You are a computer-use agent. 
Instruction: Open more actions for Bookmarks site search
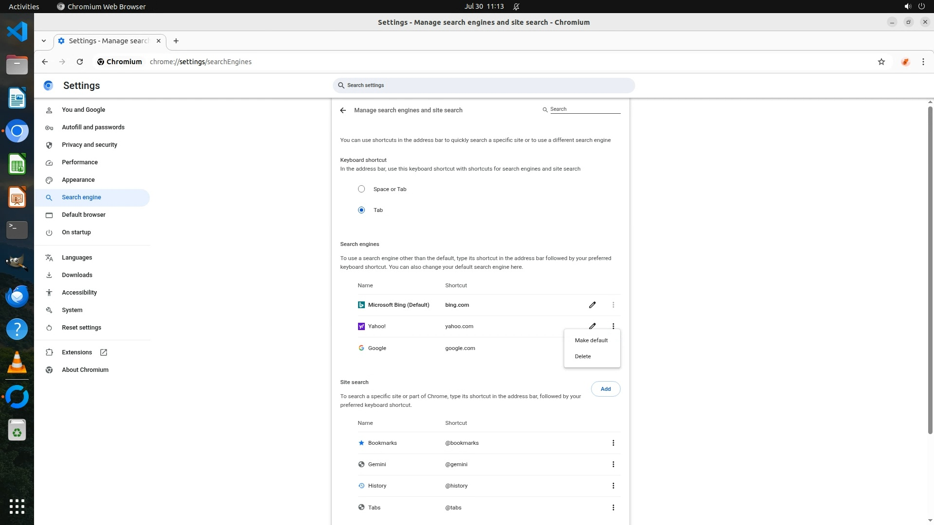click(613, 443)
